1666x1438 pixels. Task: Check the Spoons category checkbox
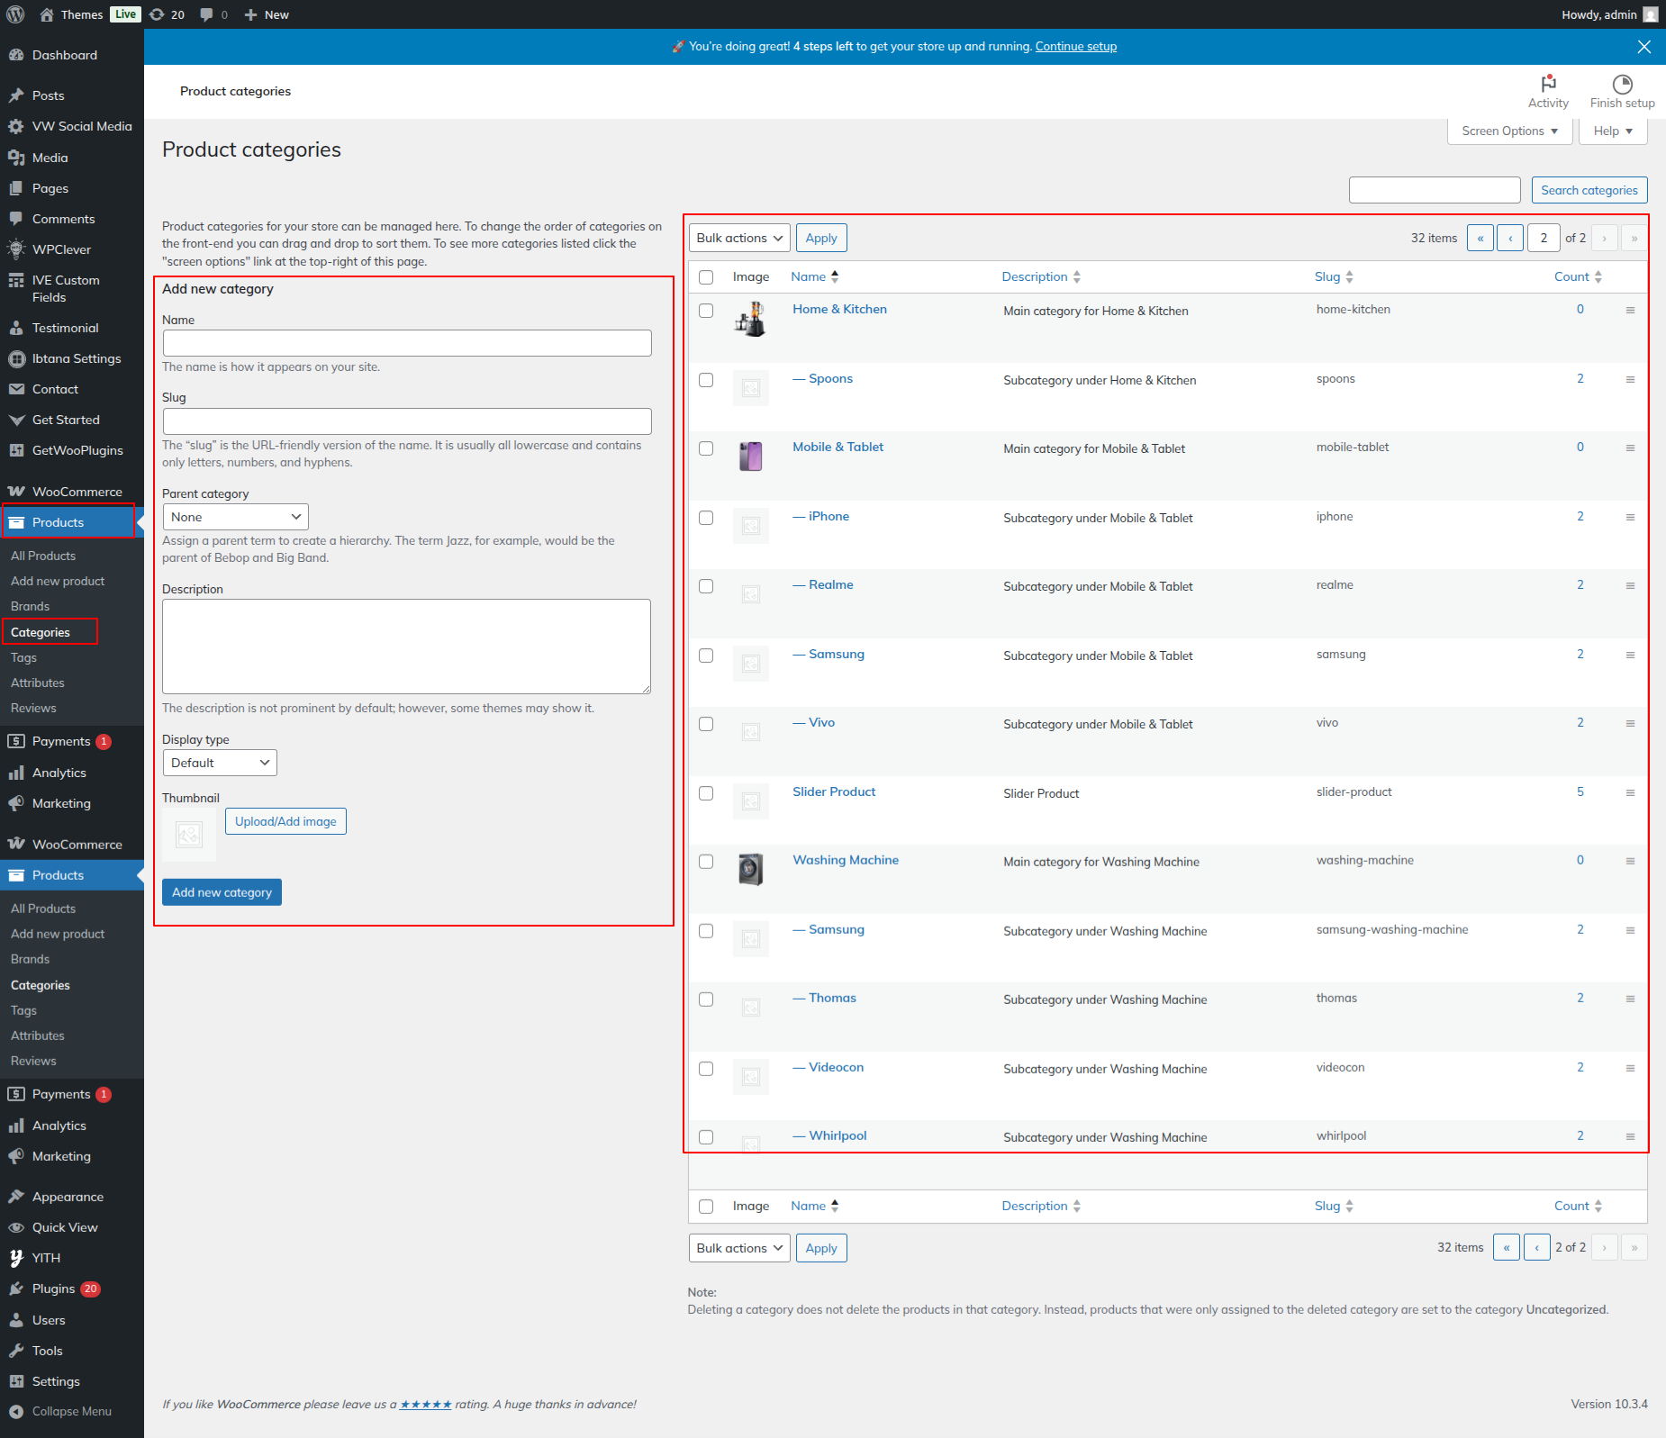coord(706,380)
